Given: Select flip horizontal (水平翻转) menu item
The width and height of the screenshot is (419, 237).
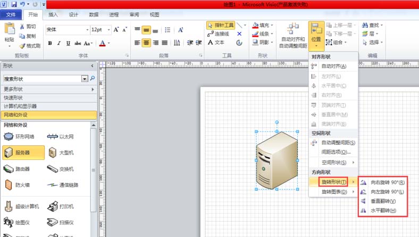Looking at the screenshot, I should tap(383, 210).
